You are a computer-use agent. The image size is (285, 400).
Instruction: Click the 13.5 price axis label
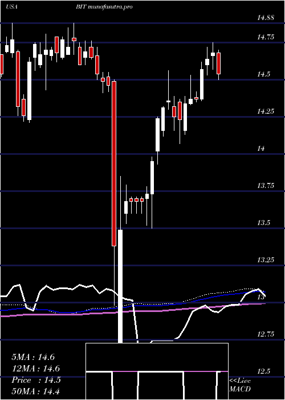(x=263, y=223)
